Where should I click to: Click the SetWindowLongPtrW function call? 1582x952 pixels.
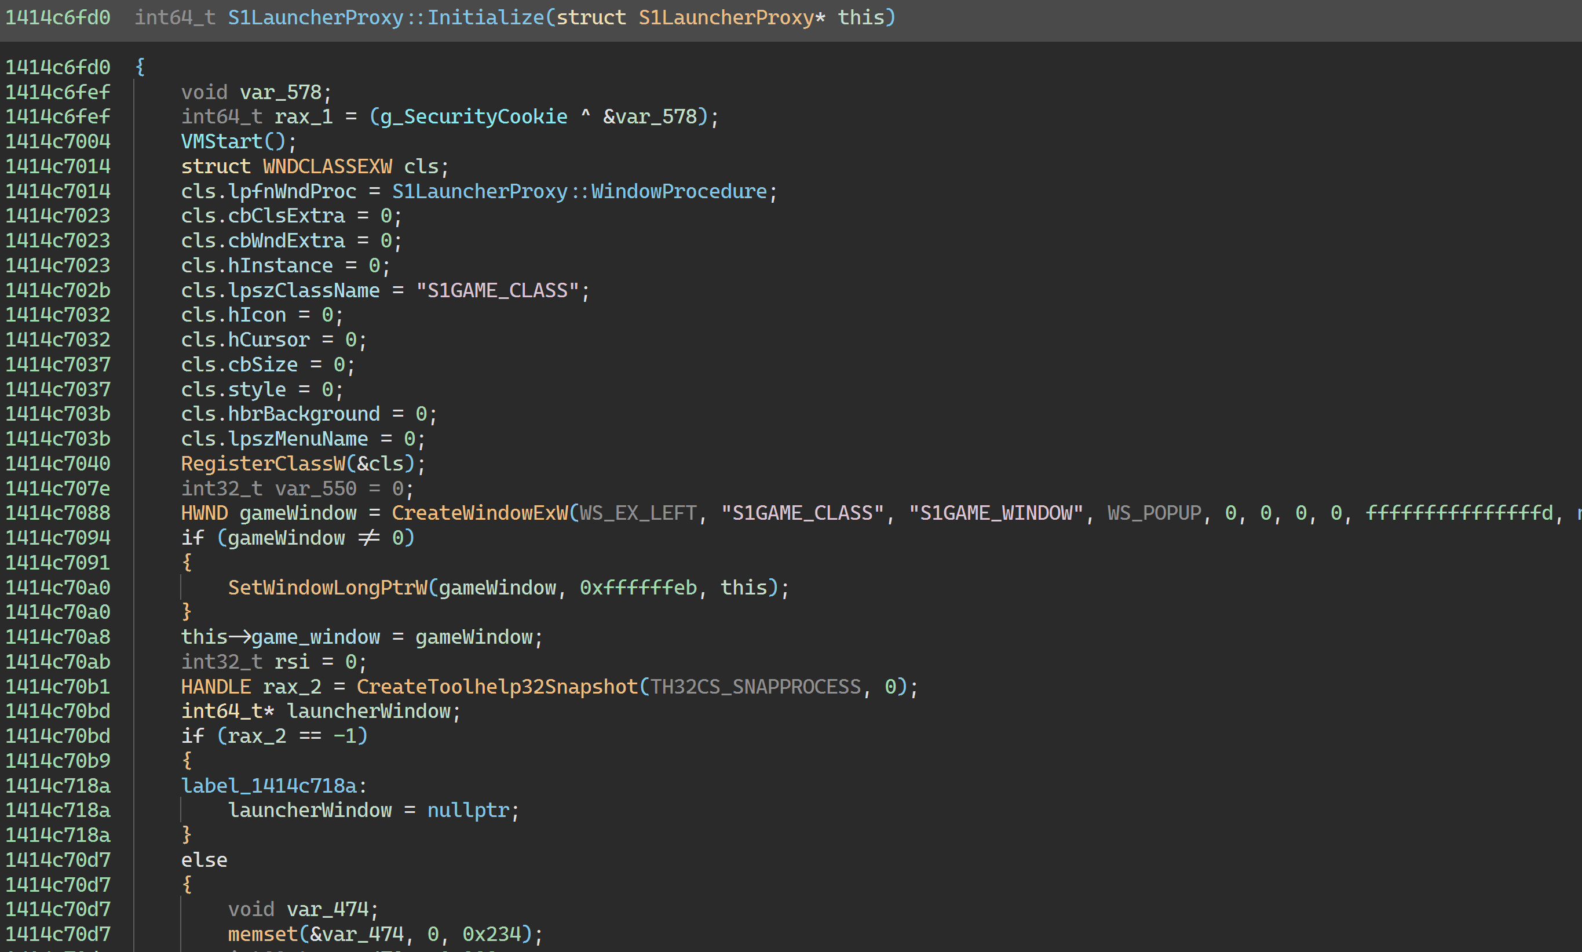click(327, 588)
